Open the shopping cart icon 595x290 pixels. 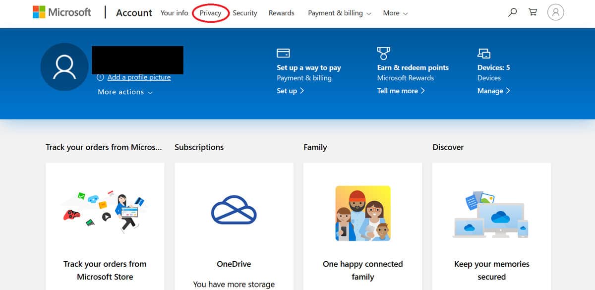pyautogui.click(x=533, y=13)
